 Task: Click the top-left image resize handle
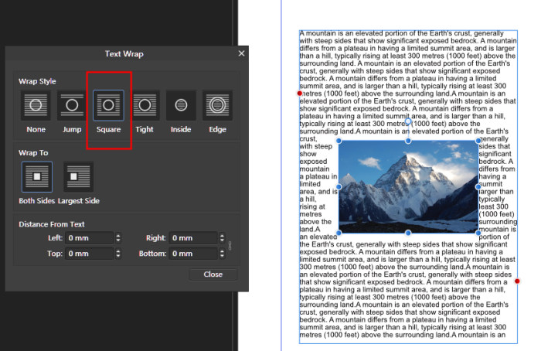[339, 141]
